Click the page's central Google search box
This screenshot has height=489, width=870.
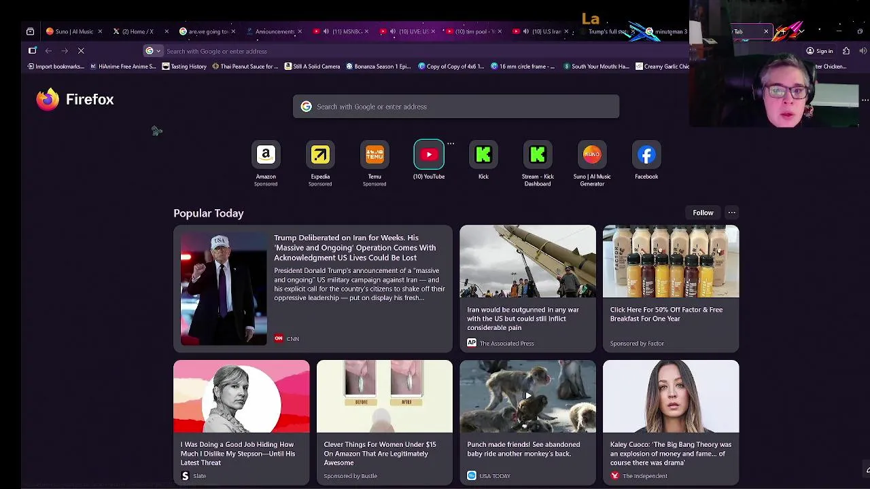(456, 107)
